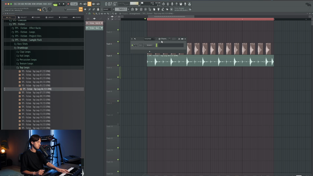Expand the Clap Loops folder

tap(25, 52)
